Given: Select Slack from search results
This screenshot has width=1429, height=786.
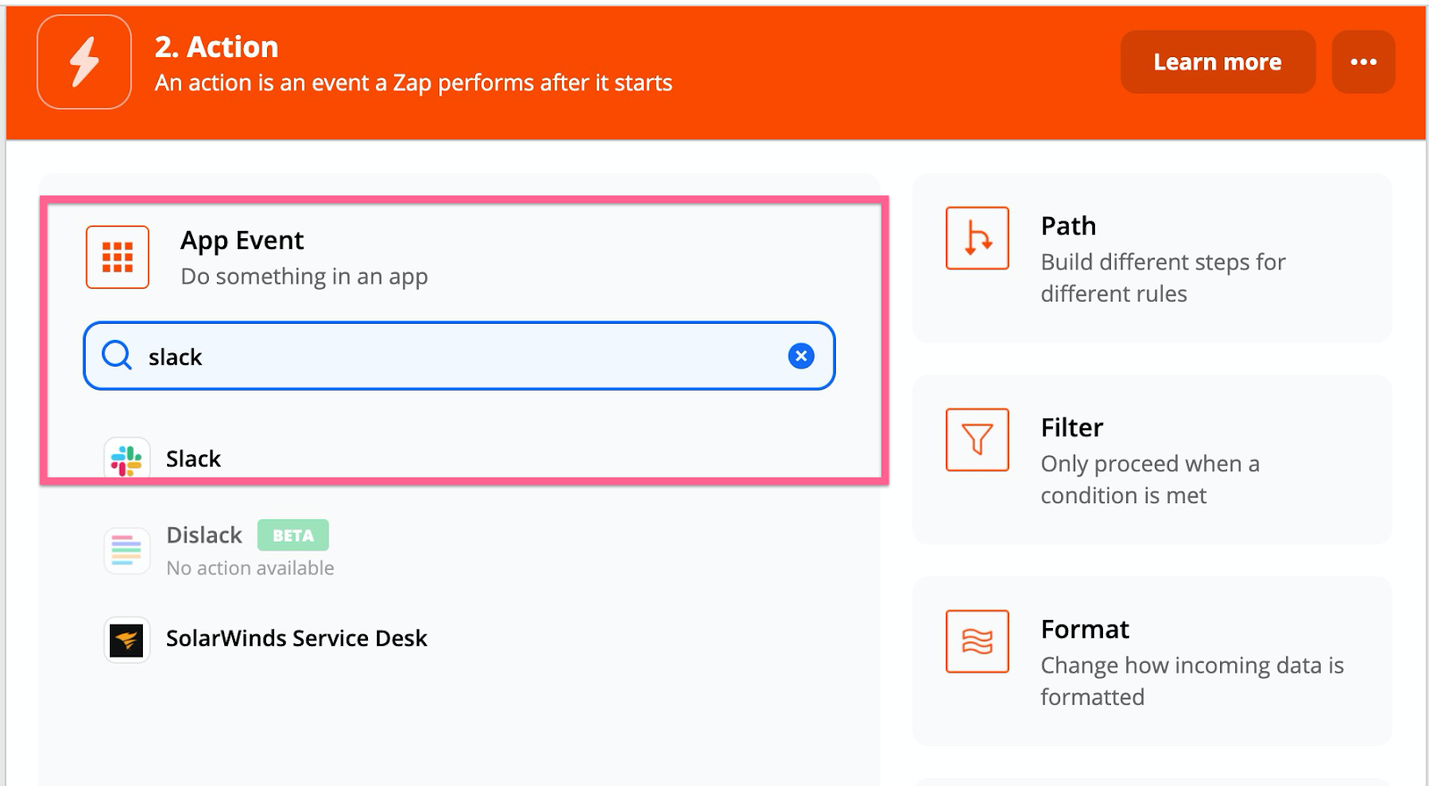Looking at the screenshot, I should (x=194, y=459).
